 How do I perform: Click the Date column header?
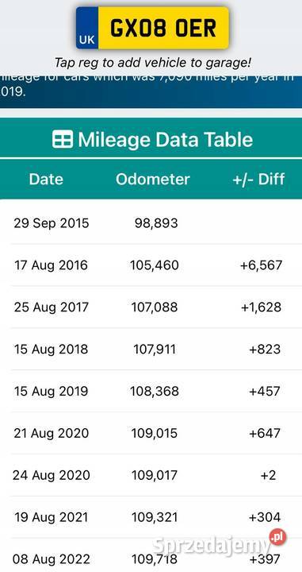46,179
